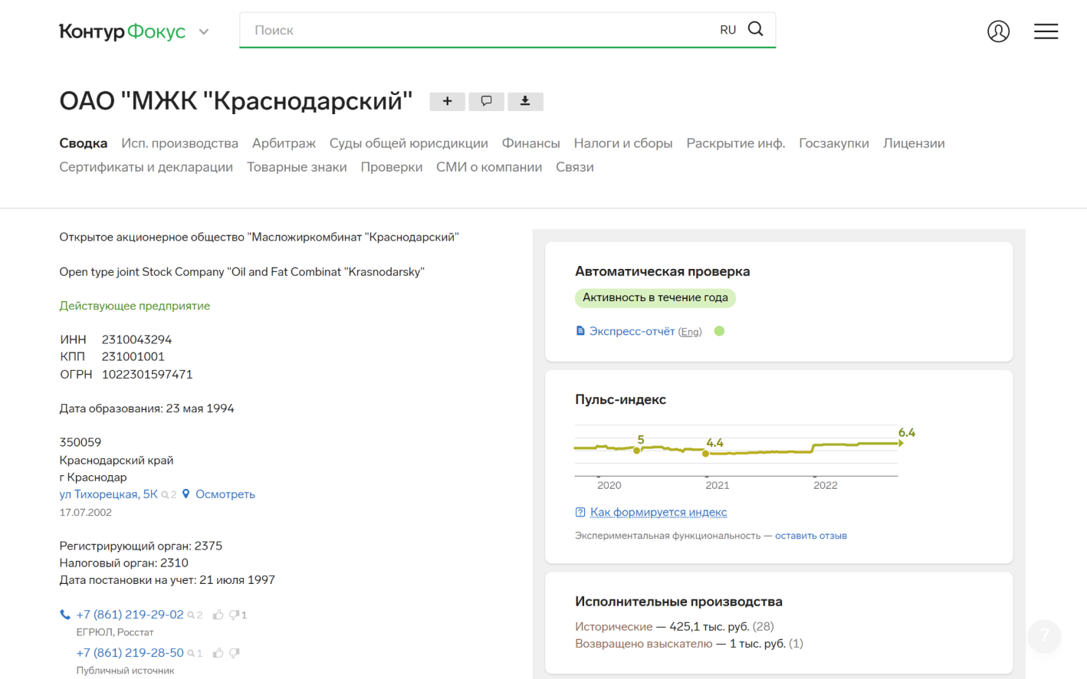Click phone number +7 (861) 219-29-02
1087x679 pixels.
pyautogui.click(x=130, y=615)
